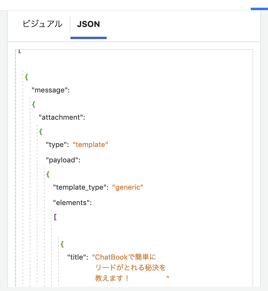Edit the ChatBook title string value
Image resolution: width=268 pixels, height=291 pixels.
pyautogui.click(x=130, y=268)
